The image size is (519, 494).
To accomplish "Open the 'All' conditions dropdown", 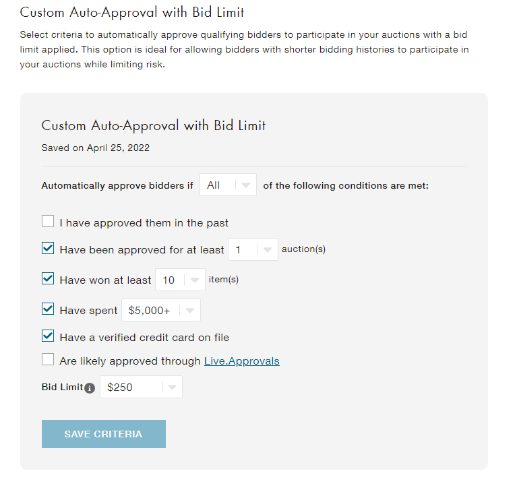I will point(228,185).
